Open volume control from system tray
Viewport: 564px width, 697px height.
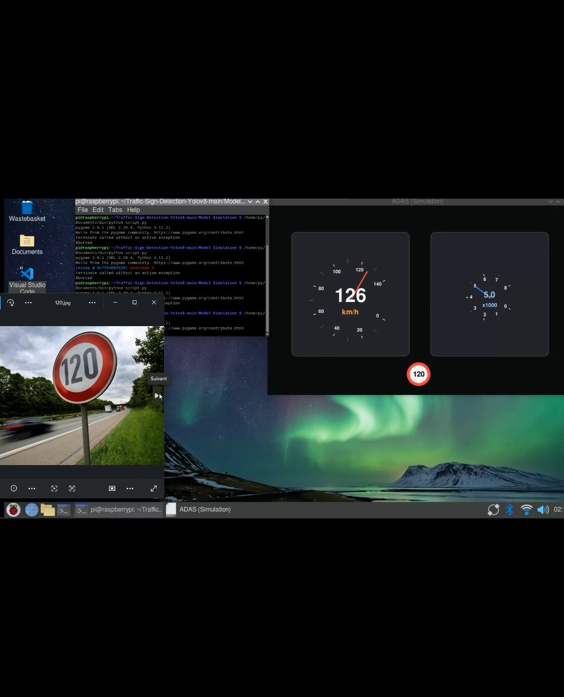[543, 510]
